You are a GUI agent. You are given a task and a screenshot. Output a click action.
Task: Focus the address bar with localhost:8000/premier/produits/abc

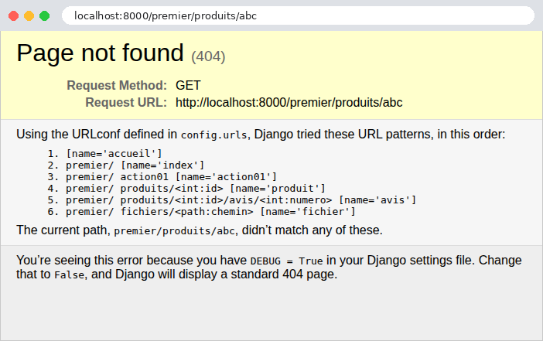point(298,15)
